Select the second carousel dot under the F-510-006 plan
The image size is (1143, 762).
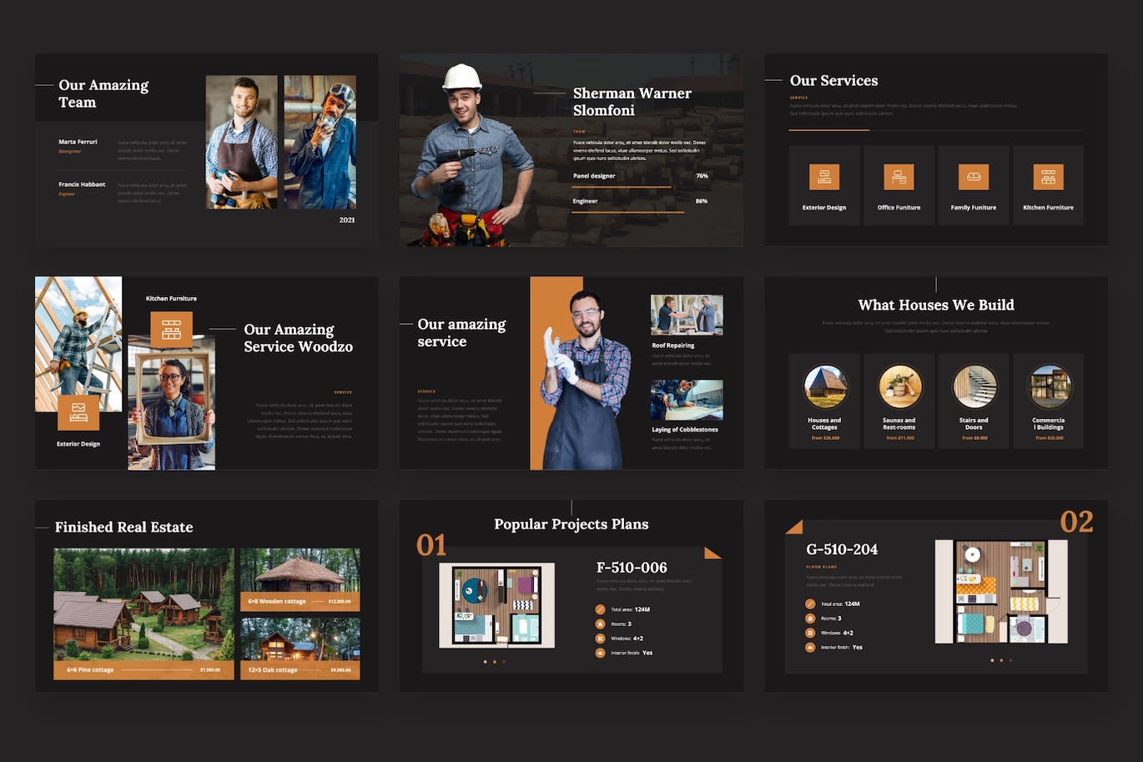[495, 662]
